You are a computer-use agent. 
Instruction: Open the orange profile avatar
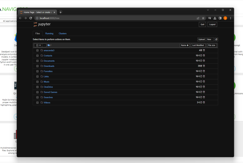tap(225, 18)
